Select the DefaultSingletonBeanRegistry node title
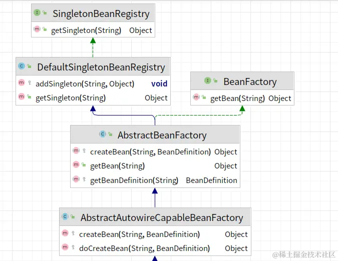The height and width of the screenshot is (261, 338). (x=101, y=67)
